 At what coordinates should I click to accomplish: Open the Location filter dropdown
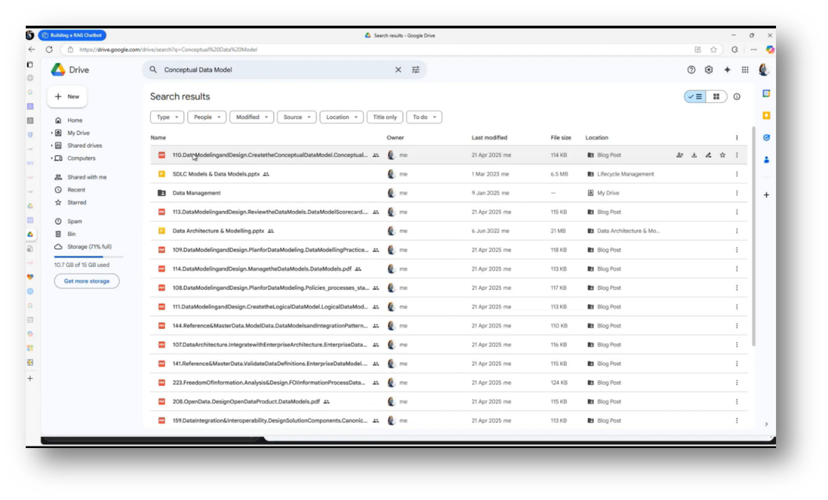pos(341,117)
